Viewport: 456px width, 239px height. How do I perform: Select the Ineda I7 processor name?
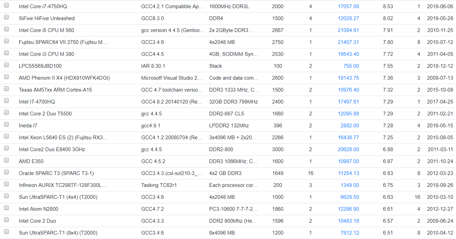pyautogui.click(x=28, y=126)
